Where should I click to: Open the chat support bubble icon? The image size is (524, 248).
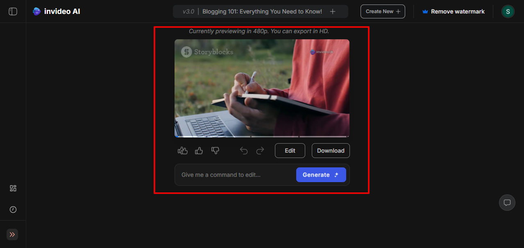click(507, 202)
